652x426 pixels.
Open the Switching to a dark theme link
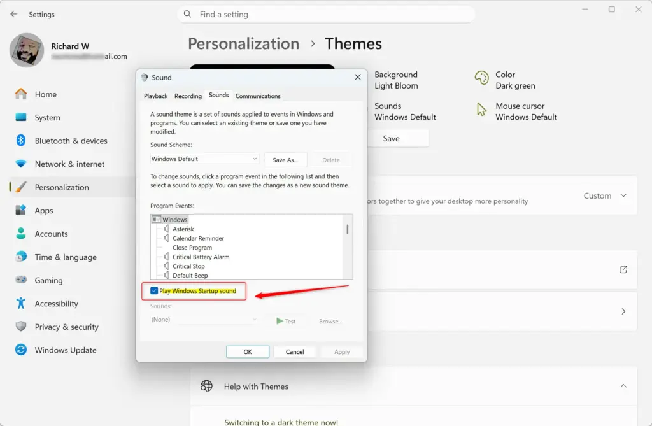pos(281,422)
